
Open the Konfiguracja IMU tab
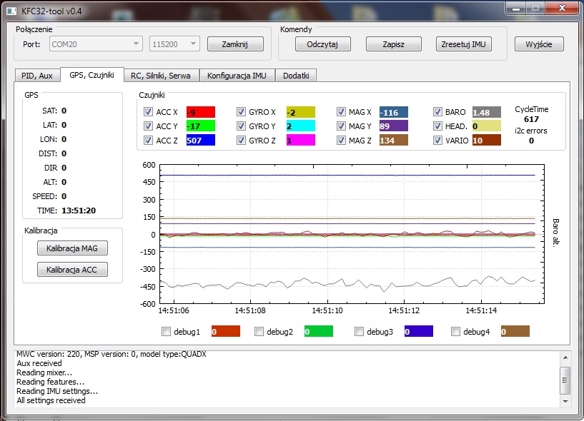point(237,76)
